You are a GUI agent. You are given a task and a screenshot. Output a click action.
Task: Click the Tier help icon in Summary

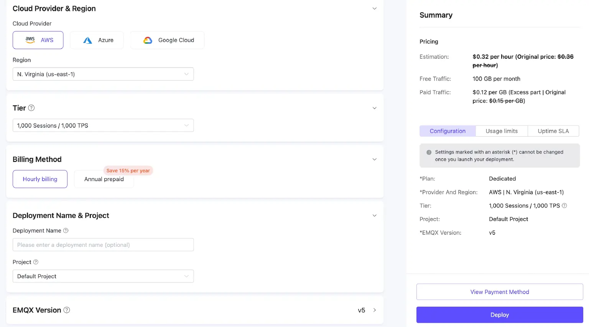tap(564, 206)
